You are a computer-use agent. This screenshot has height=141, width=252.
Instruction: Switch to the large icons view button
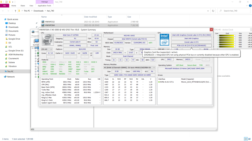coord(250,139)
